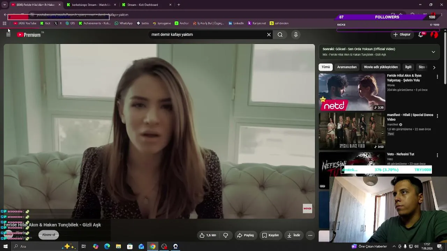Open the Kariyer.net bookmark
Screen dimensions: 447x251
click(x=257, y=23)
